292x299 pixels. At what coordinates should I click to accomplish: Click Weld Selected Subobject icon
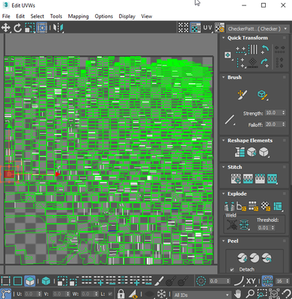point(244,224)
